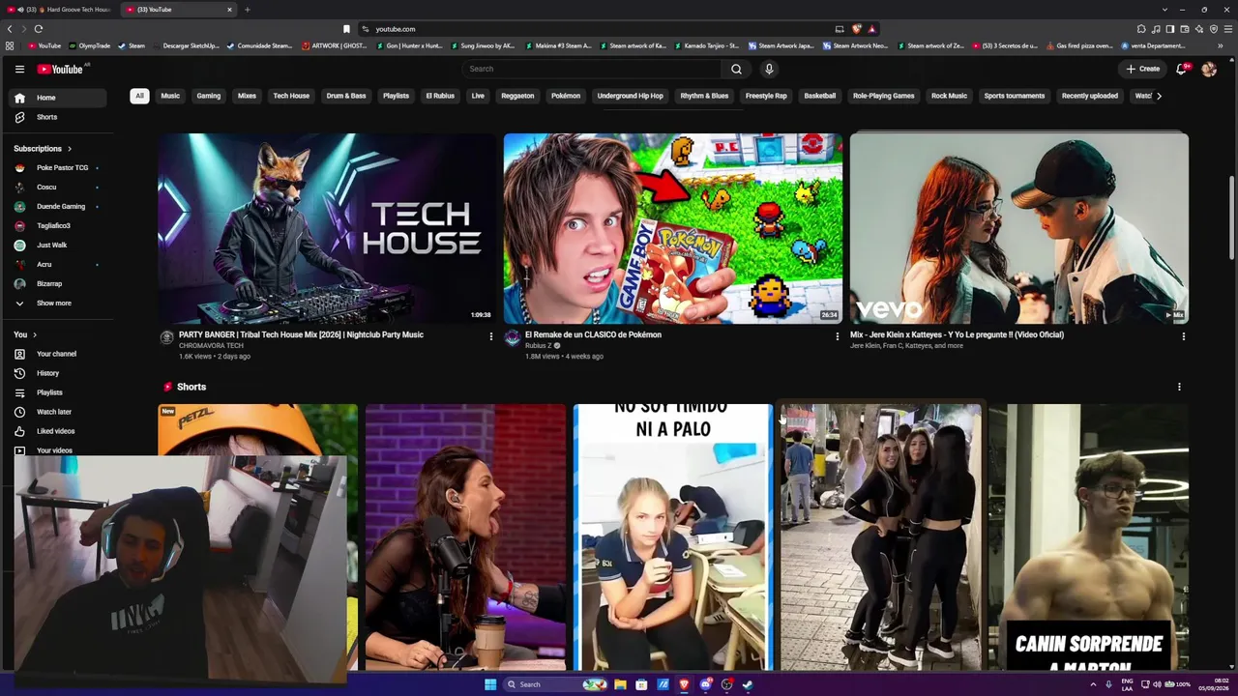Activate voice search microphone
Viewport: 1238px width, 696px height.
click(769, 69)
